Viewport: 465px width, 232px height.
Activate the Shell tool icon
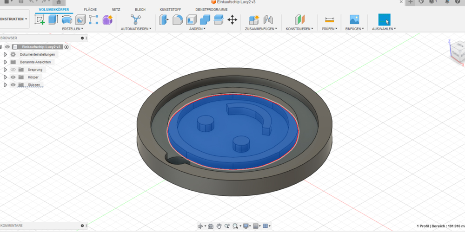(191, 19)
